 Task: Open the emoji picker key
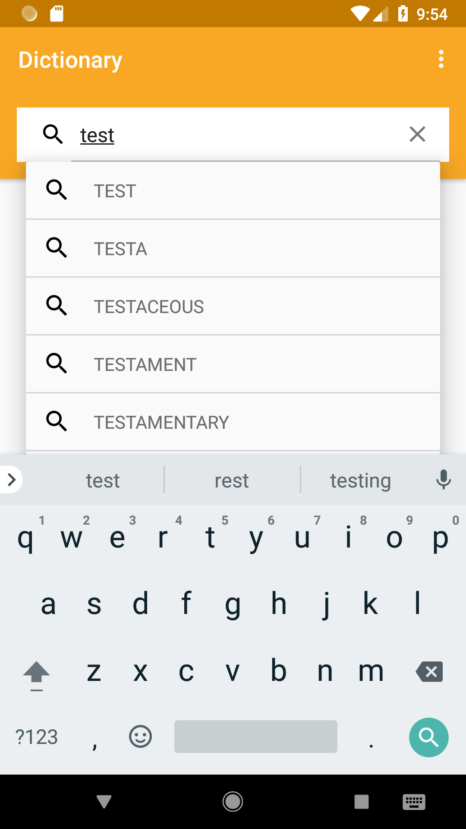[140, 737]
